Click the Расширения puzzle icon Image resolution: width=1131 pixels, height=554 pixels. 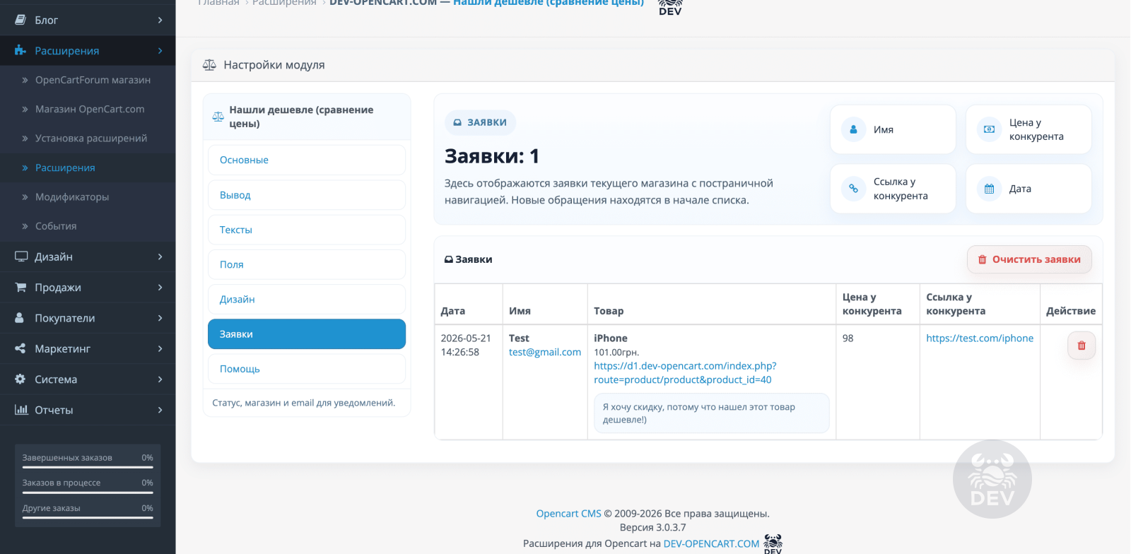[x=20, y=50]
